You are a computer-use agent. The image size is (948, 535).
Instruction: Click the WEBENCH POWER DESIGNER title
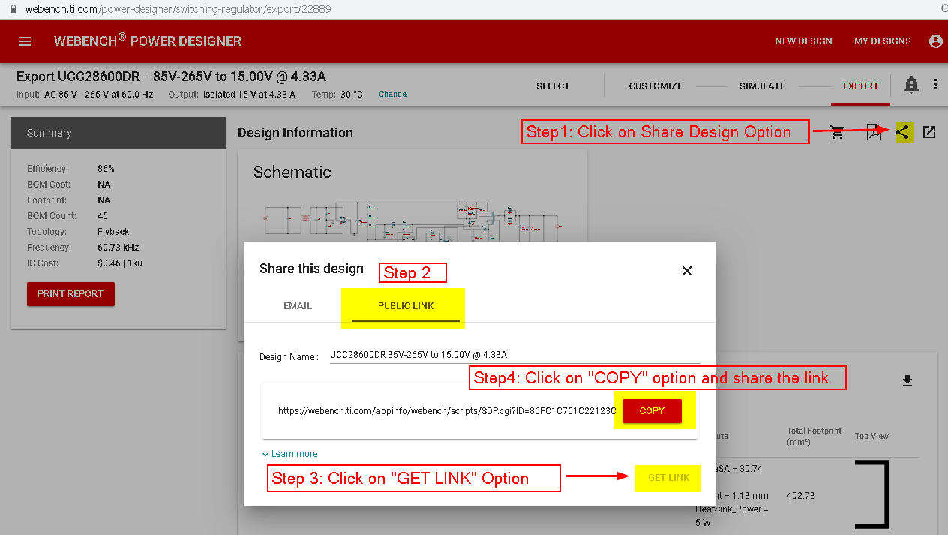148,41
